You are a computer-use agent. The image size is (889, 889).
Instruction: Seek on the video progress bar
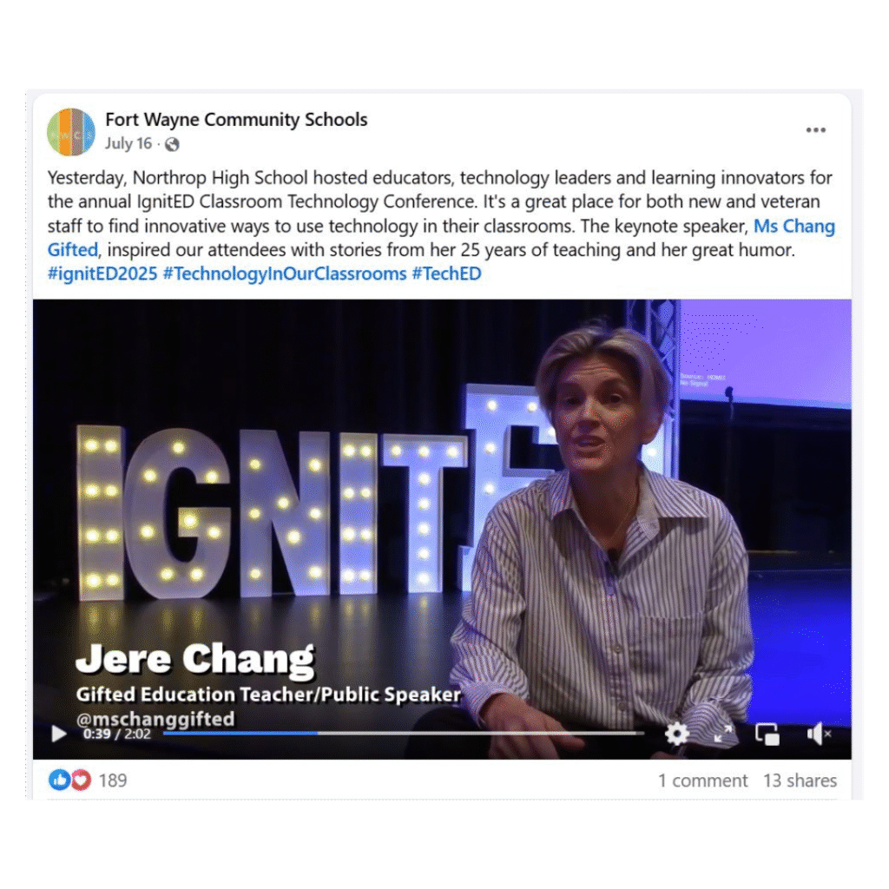(x=403, y=733)
